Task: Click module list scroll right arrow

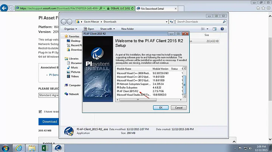Action: [x=181, y=100]
